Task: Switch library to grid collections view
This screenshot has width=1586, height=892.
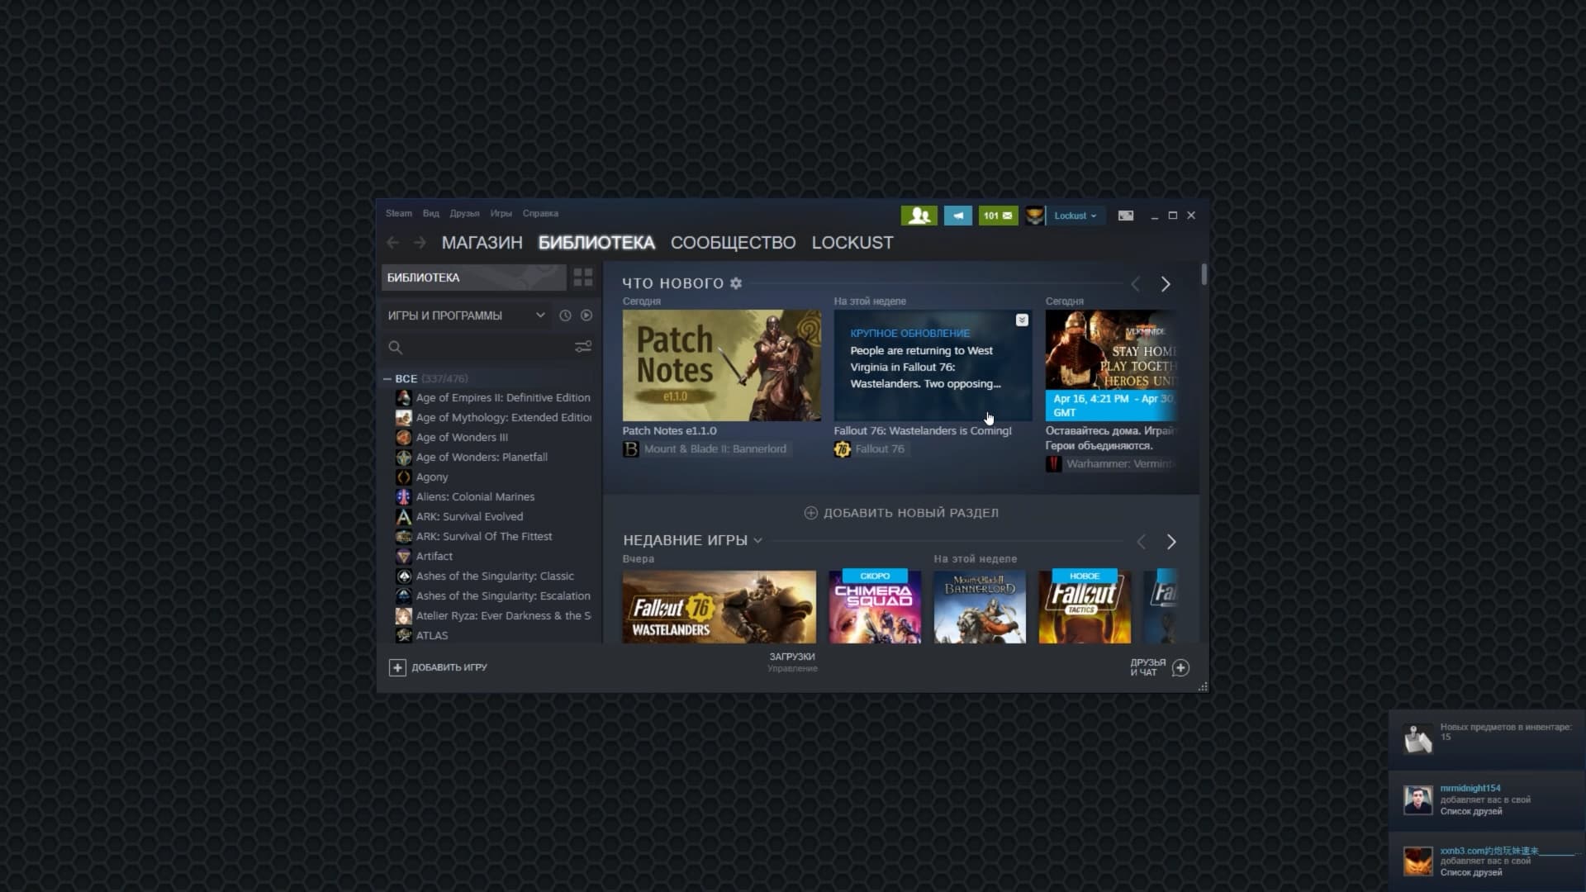Action: [583, 278]
